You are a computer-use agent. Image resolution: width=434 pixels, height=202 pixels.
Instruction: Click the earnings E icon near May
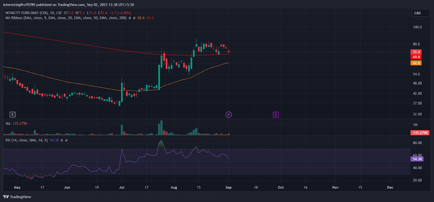[x=12, y=115]
